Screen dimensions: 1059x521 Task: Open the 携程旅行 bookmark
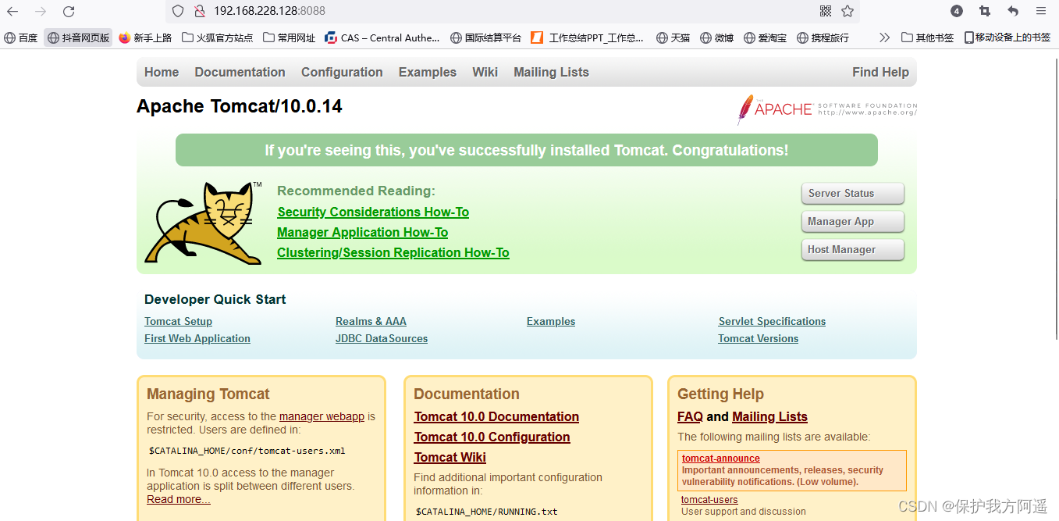point(823,37)
